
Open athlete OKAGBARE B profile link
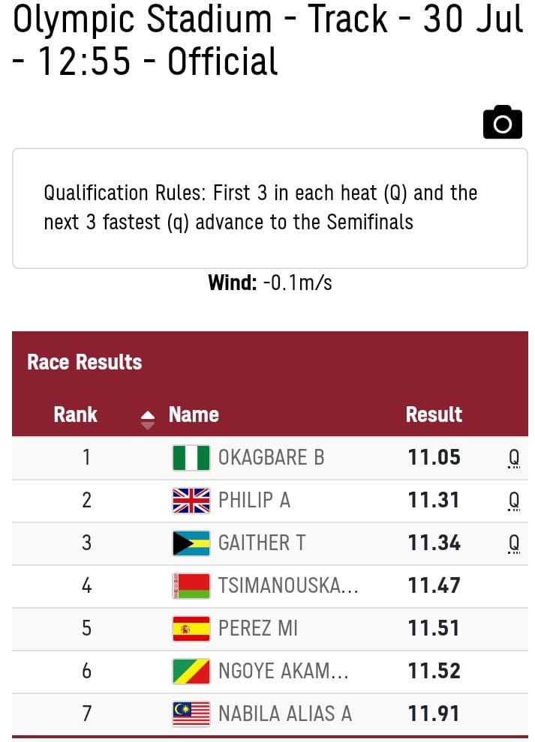pyautogui.click(x=271, y=458)
